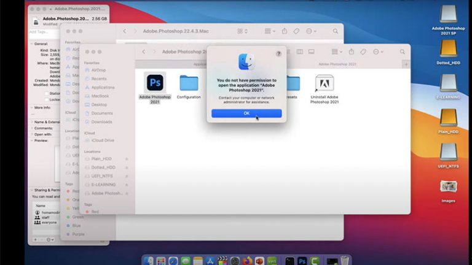Select the staff row in permissions

[46, 218]
